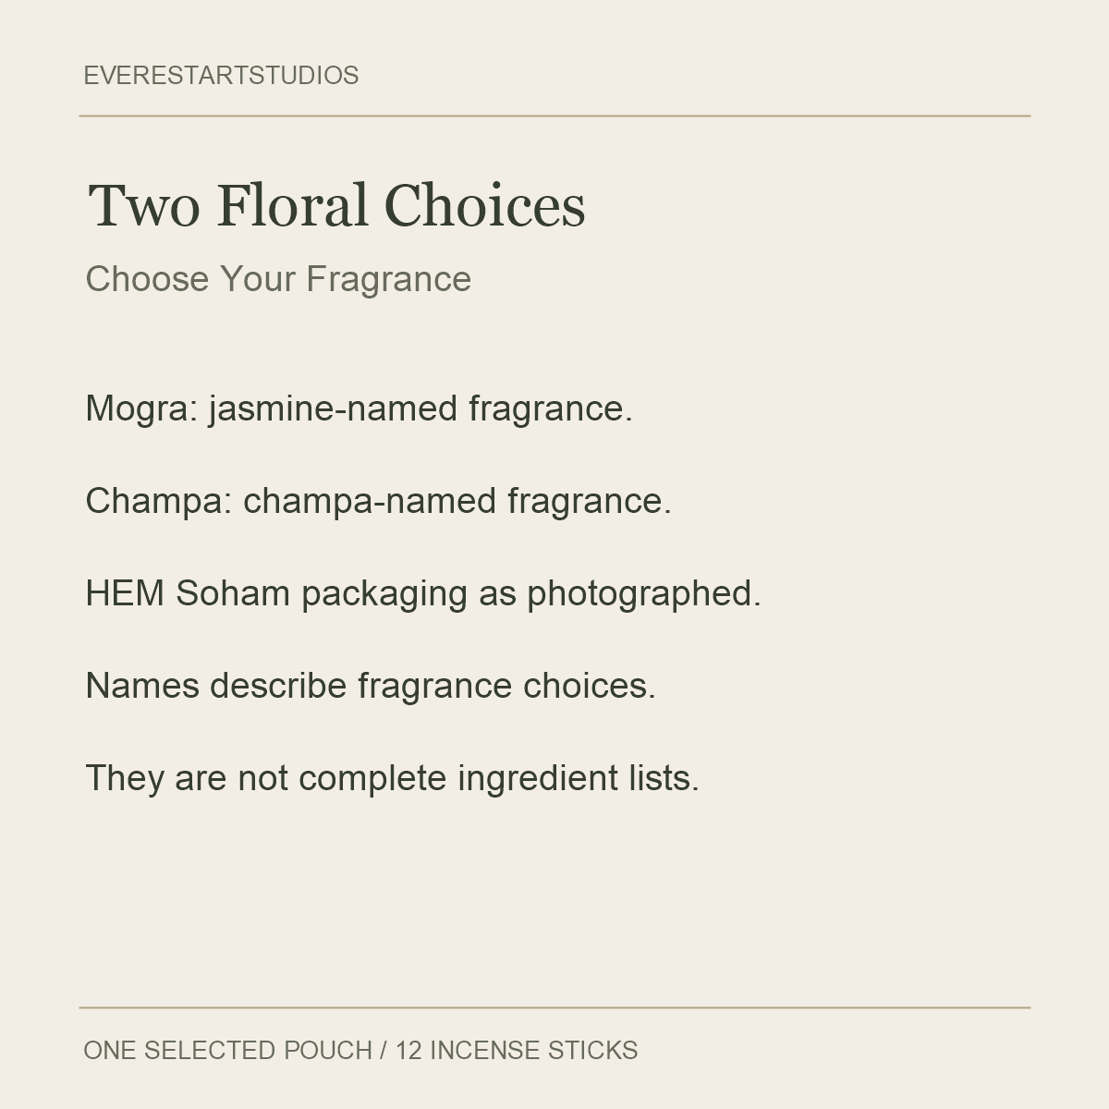Click the 12 Incense Sticks footer text

(517, 1051)
